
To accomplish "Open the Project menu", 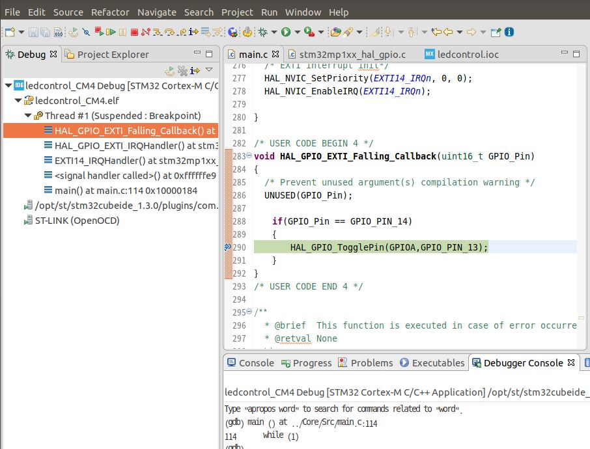I will pos(237,12).
